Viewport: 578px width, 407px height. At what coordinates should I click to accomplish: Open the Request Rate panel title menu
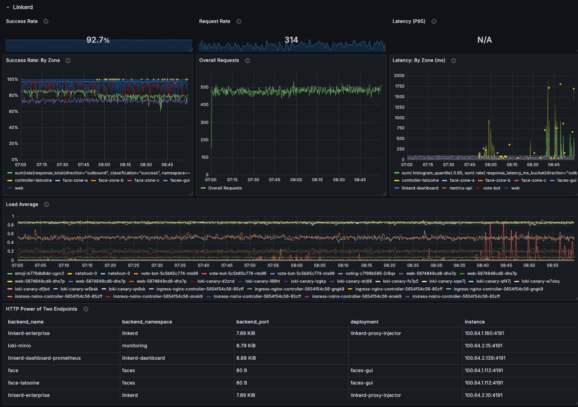point(215,22)
